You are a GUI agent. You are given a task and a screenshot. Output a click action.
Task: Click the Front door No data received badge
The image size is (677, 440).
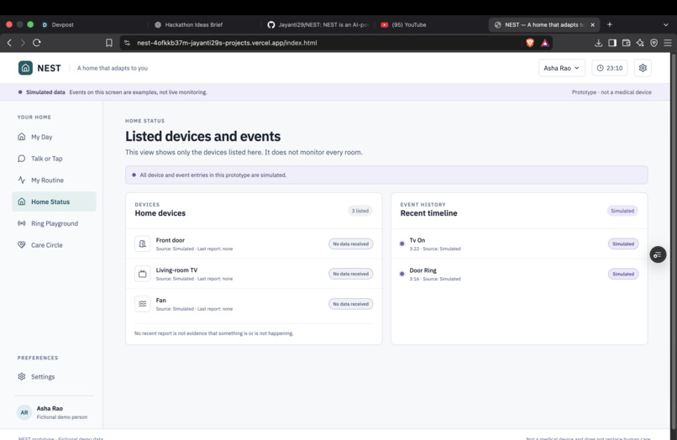click(x=350, y=244)
